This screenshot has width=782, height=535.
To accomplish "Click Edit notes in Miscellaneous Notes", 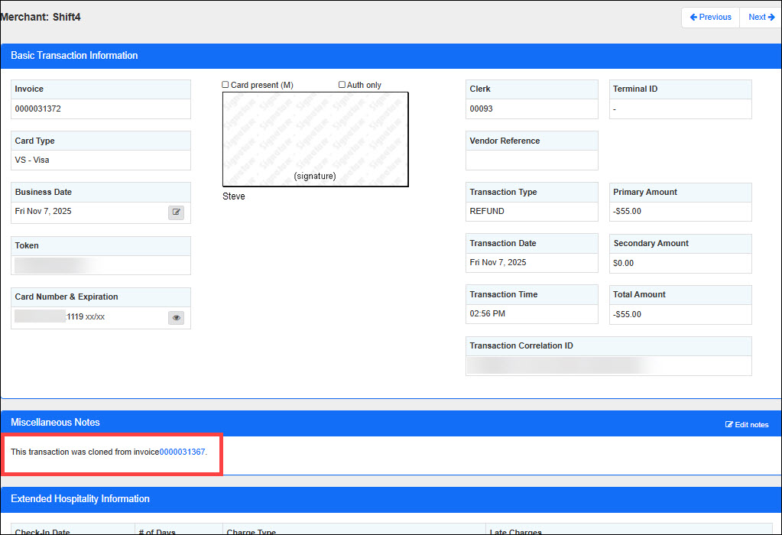I will (x=747, y=424).
